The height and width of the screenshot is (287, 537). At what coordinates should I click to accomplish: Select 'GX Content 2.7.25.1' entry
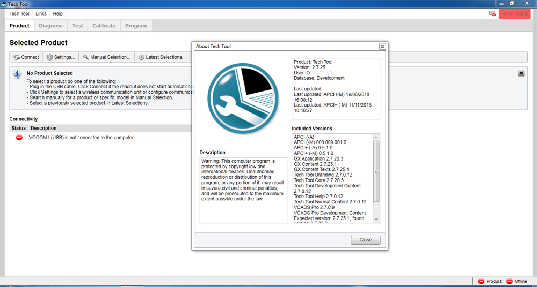point(315,164)
